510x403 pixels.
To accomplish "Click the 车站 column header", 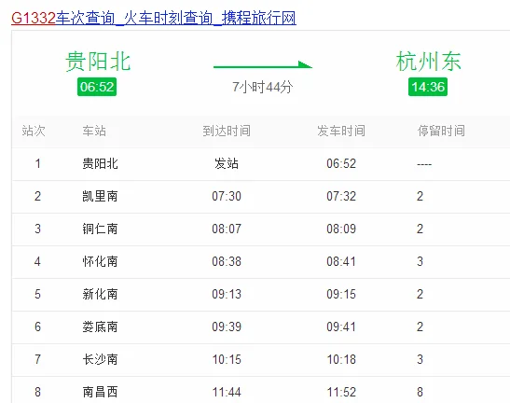I will coord(94,131).
